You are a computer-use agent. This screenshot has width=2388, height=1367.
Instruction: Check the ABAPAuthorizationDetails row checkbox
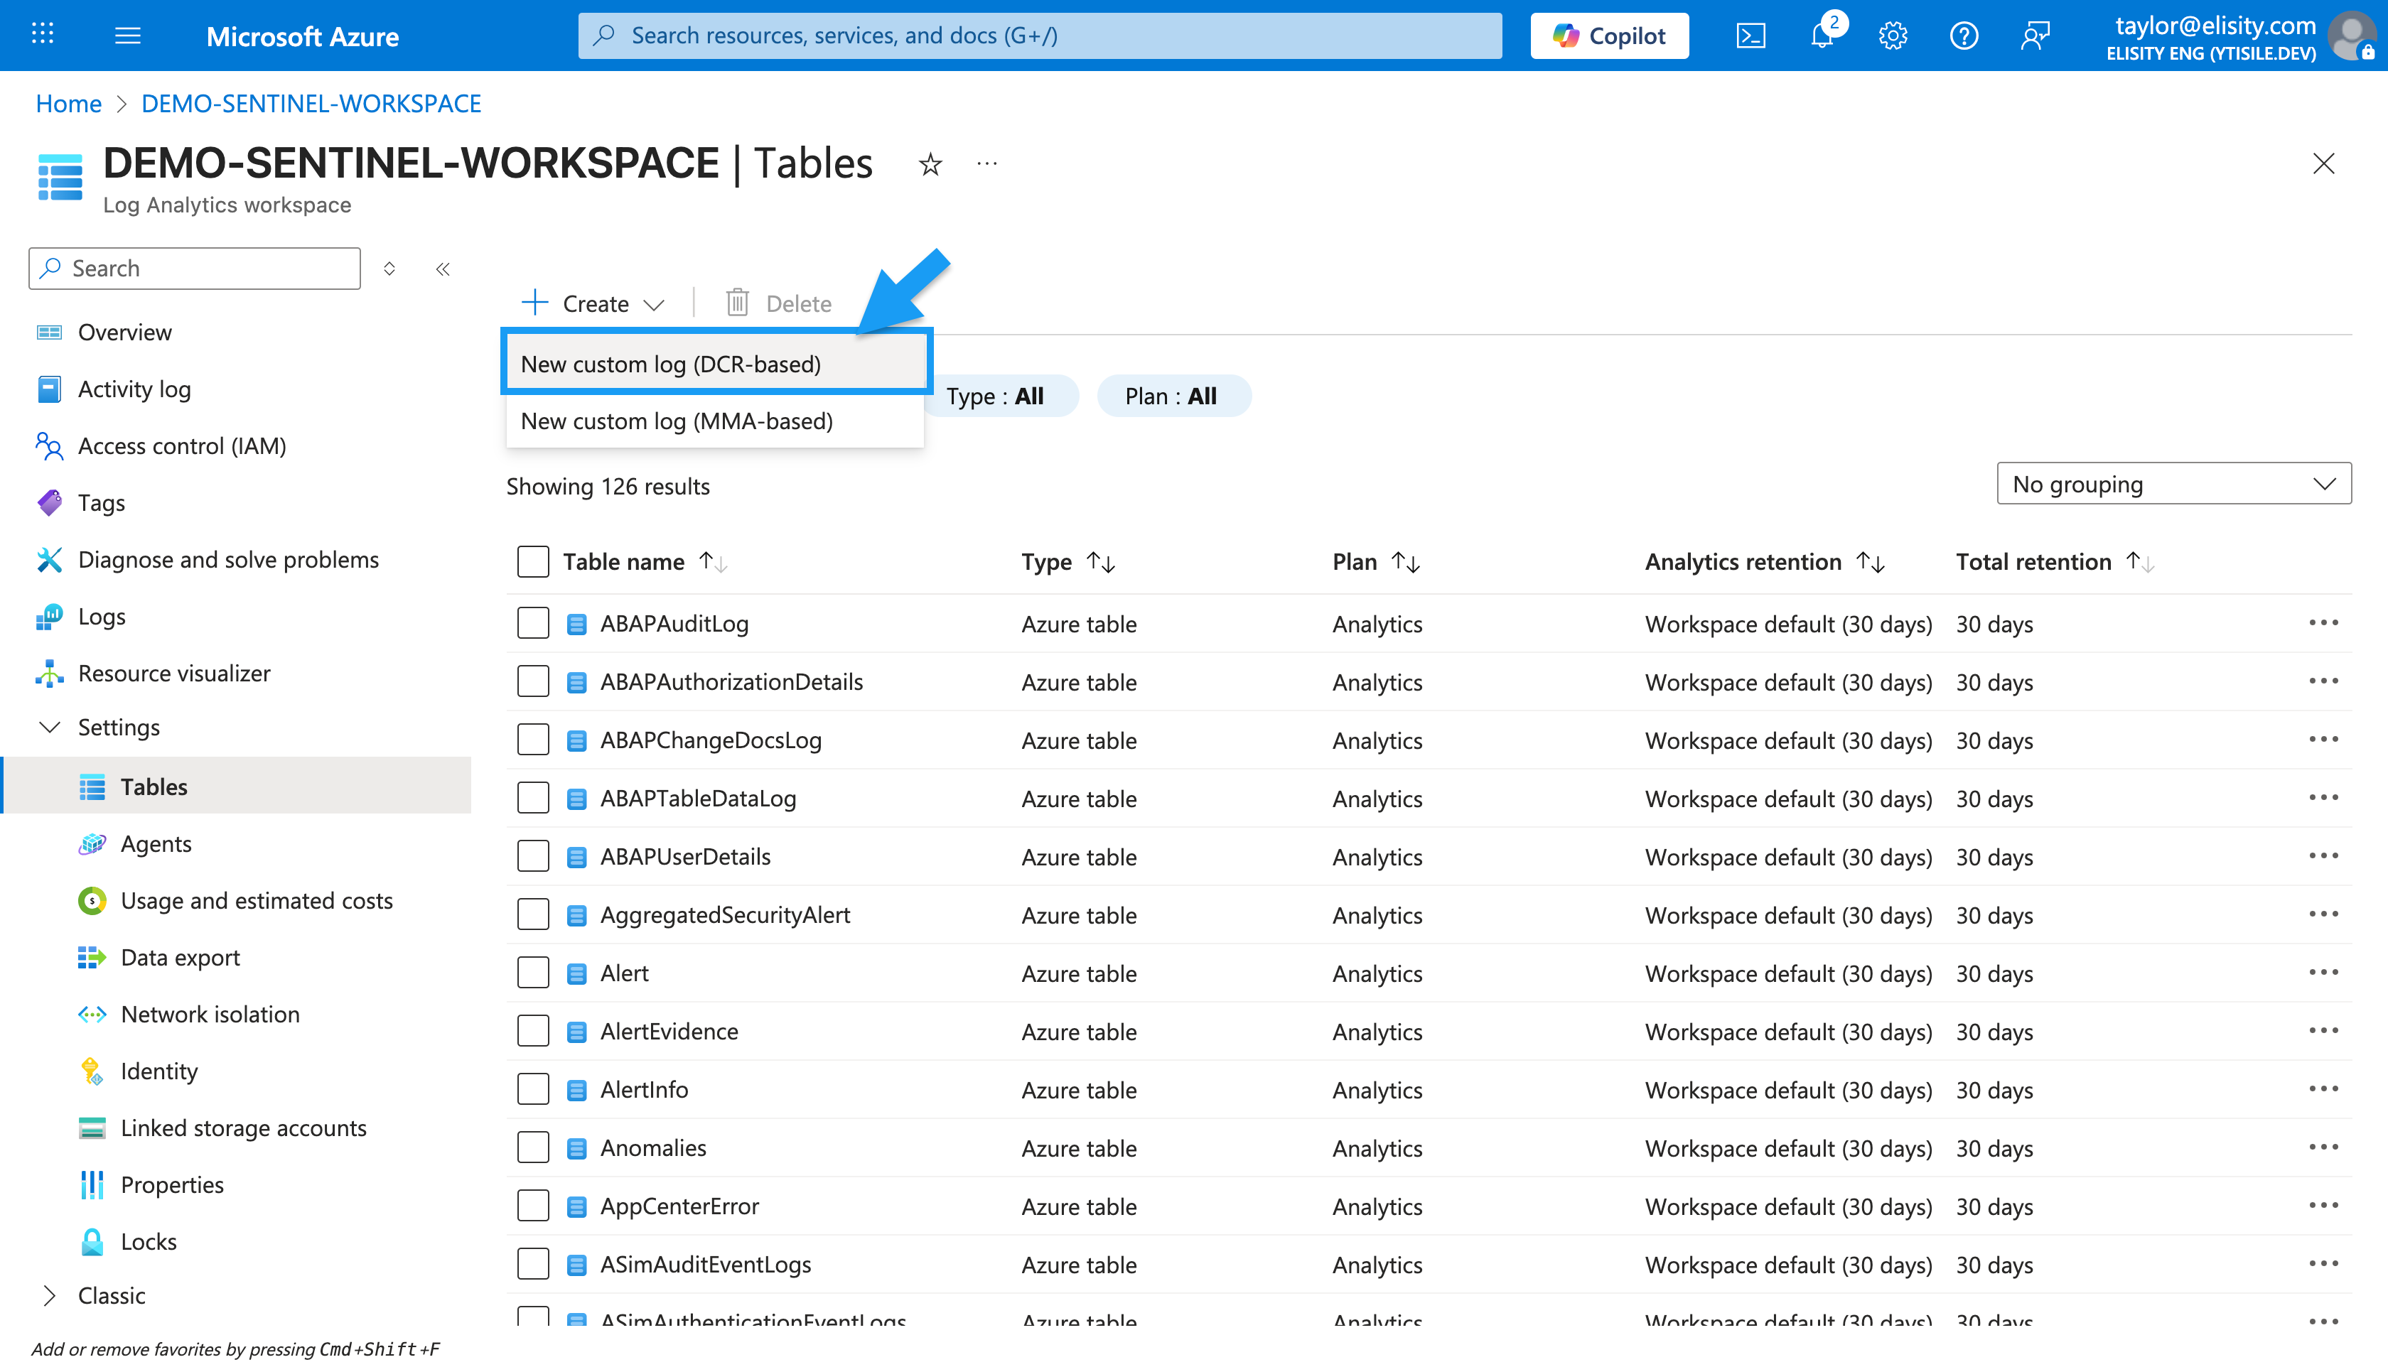tap(532, 681)
